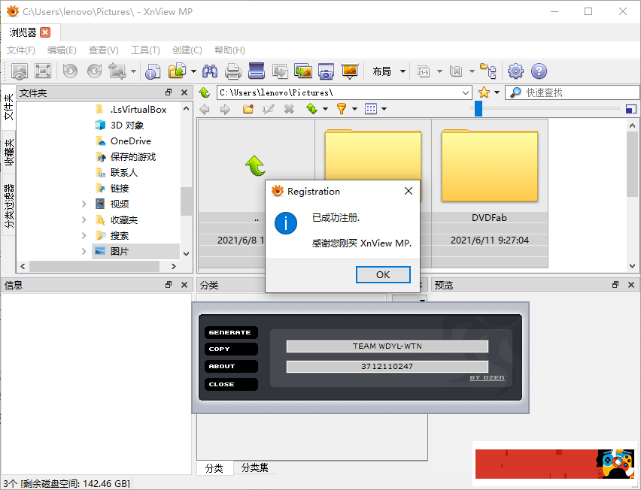Open the 文件(F) menu

coord(21,50)
